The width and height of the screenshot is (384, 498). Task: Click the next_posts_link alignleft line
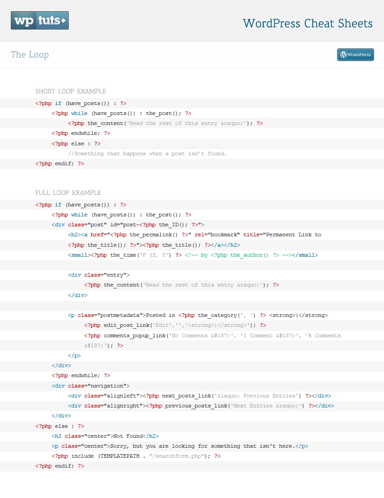[x=199, y=396]
